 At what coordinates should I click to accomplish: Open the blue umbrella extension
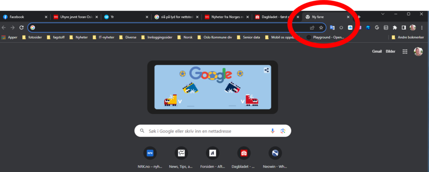[x=368, y=28]
